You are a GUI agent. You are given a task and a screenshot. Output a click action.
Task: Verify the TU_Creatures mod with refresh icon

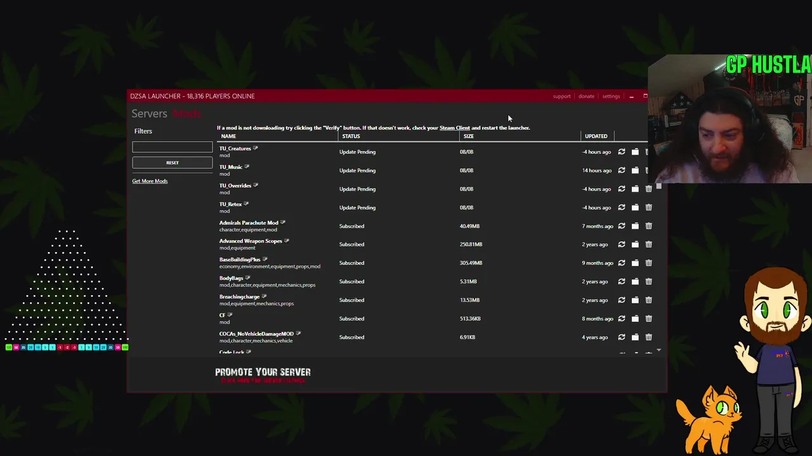[622, 152]
